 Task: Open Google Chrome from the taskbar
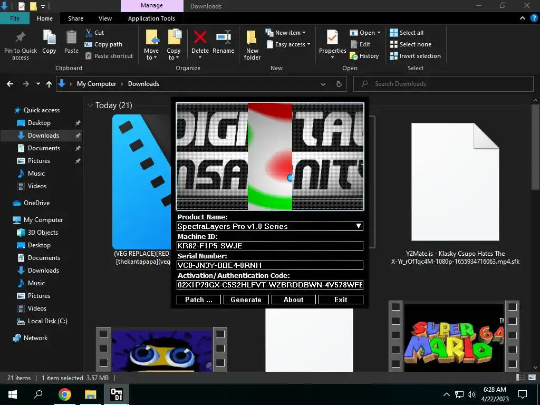[64, 394]
